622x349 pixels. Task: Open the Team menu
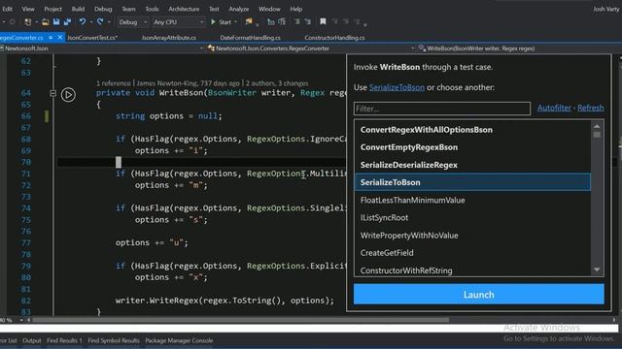[x=128, y=9]
